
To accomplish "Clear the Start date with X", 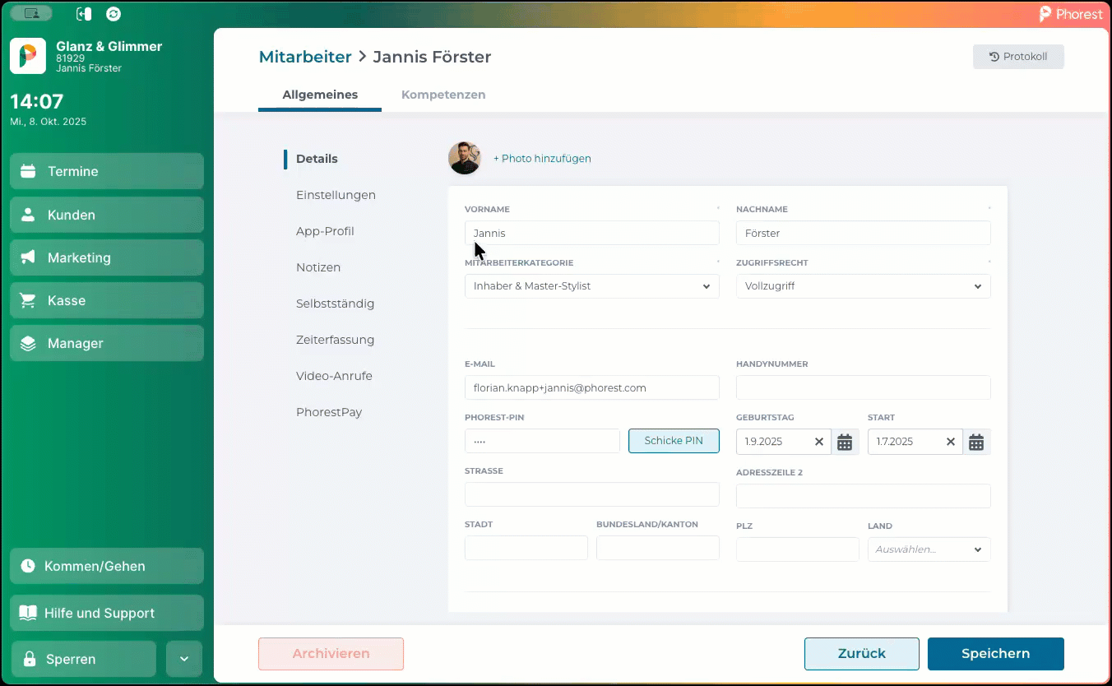I will 950,442.
